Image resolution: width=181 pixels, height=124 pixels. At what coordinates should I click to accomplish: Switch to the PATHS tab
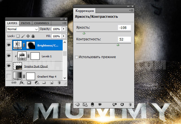tap(26, 23)
